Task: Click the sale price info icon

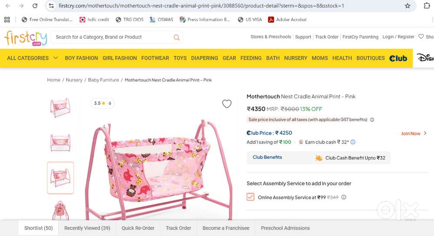Action: [372, 120]
